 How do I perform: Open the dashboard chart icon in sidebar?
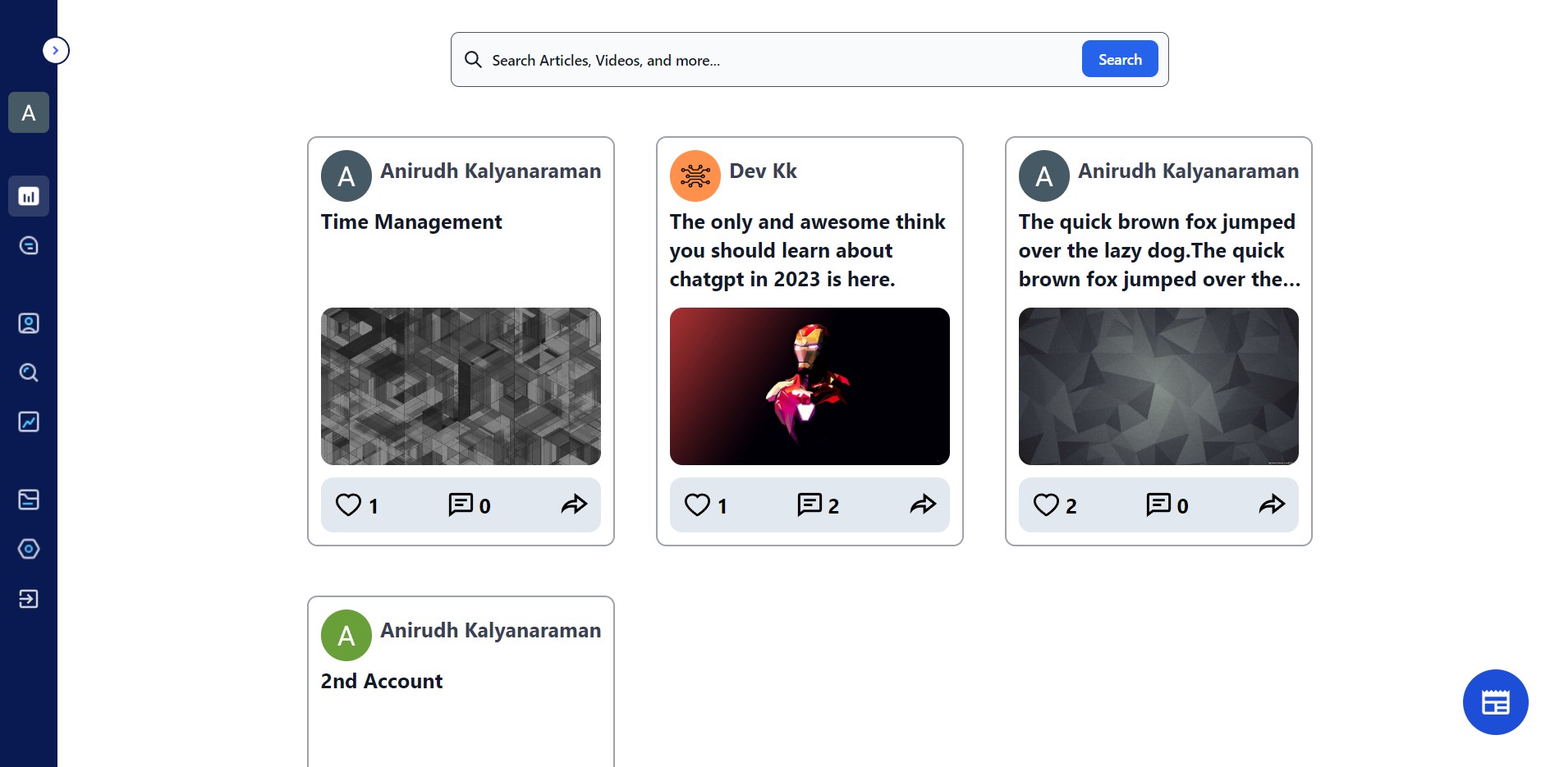coord(29,196)
